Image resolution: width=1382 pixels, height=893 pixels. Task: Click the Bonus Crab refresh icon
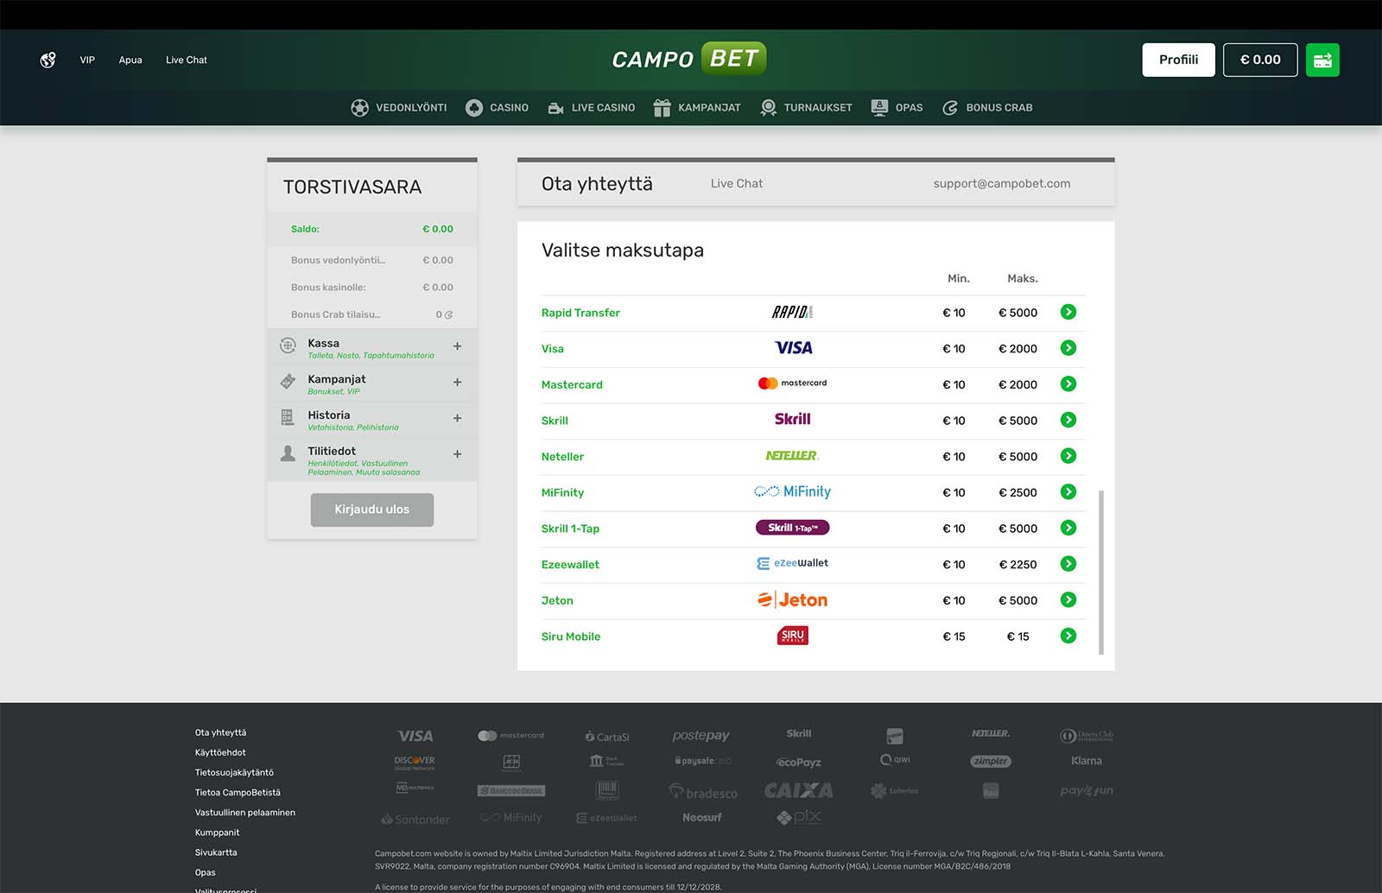pos(448,315)
